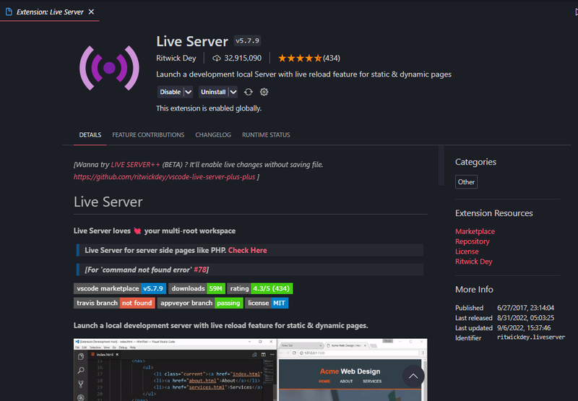Image resolution: width=578 pixels, height=401 pixels.
Task: Click the scroll-to-top arrow button
Action: coord(413,376)
